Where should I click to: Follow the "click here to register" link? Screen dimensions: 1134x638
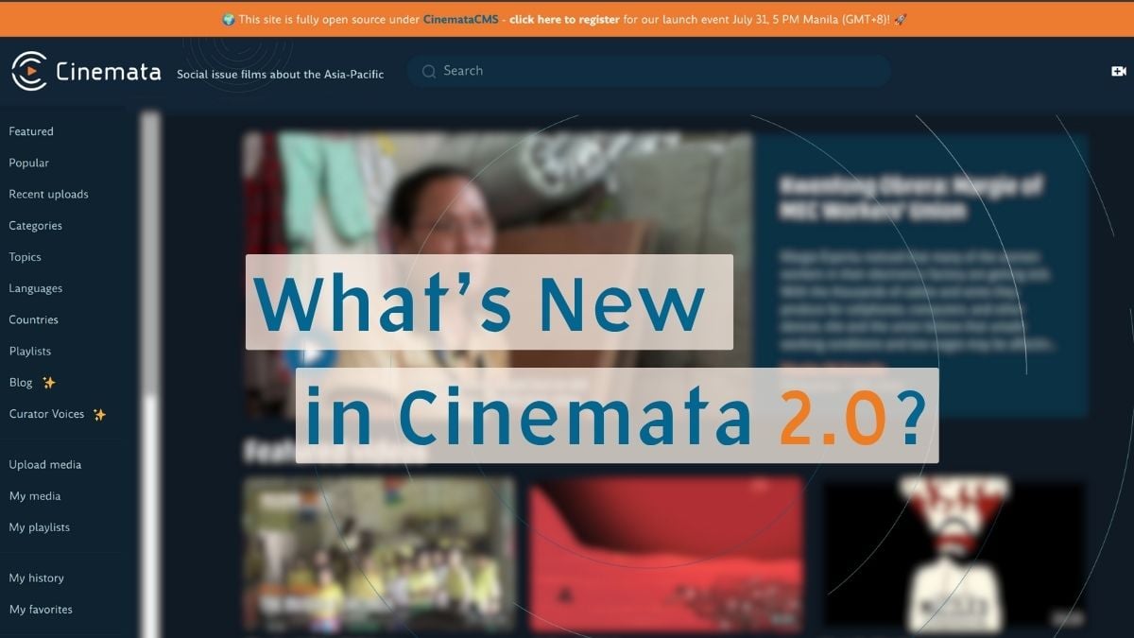click(564, 19)
